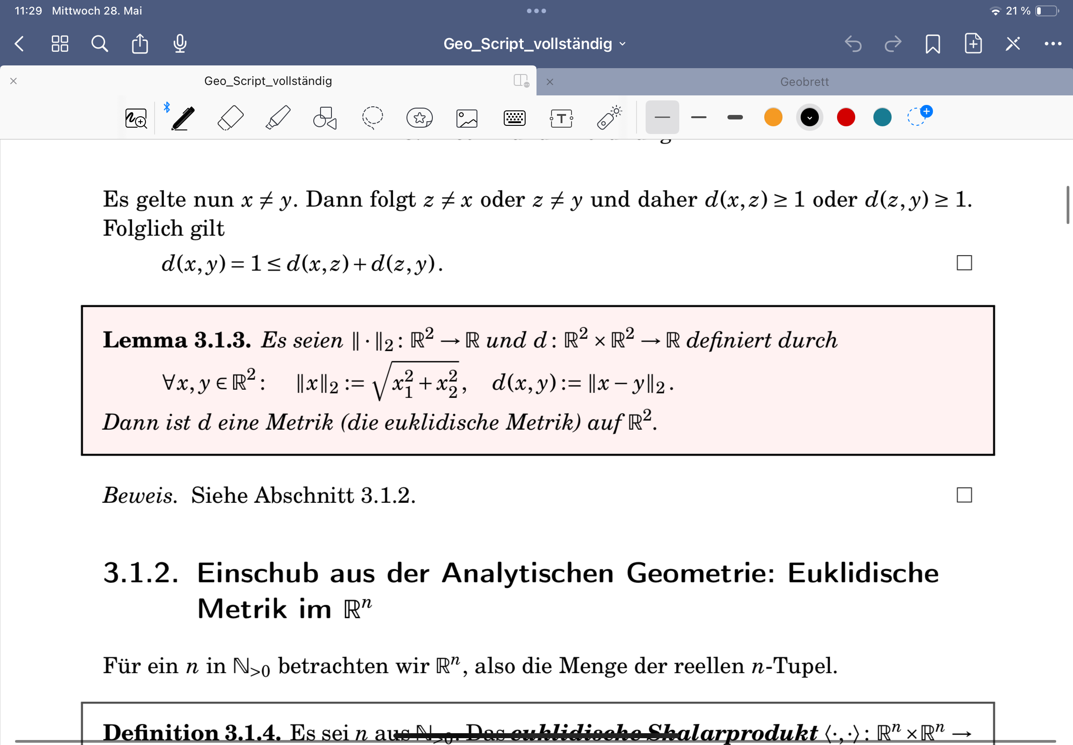Tap the heading 3.1.2. Einschub aus der Analytischen Geometrie

tap(521, 591)
